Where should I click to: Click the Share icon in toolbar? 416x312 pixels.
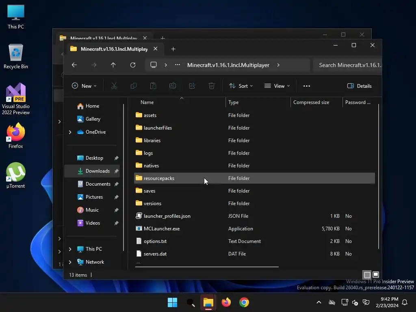(192, 86)
